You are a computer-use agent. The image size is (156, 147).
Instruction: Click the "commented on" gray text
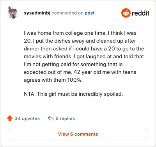tap(67, 13)
